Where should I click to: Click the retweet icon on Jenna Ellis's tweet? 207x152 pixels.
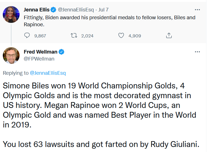pos(74,35)
